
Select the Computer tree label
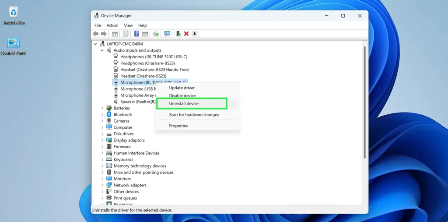[x=123, y=127]
